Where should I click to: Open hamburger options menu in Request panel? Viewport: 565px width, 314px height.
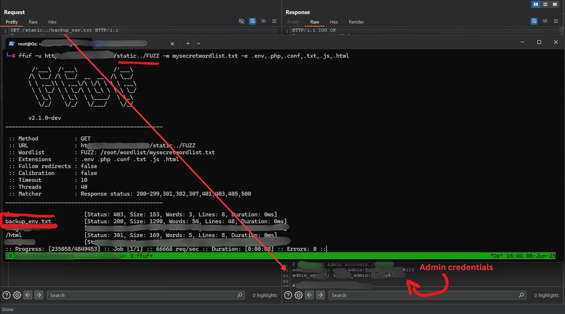(274, 21)
